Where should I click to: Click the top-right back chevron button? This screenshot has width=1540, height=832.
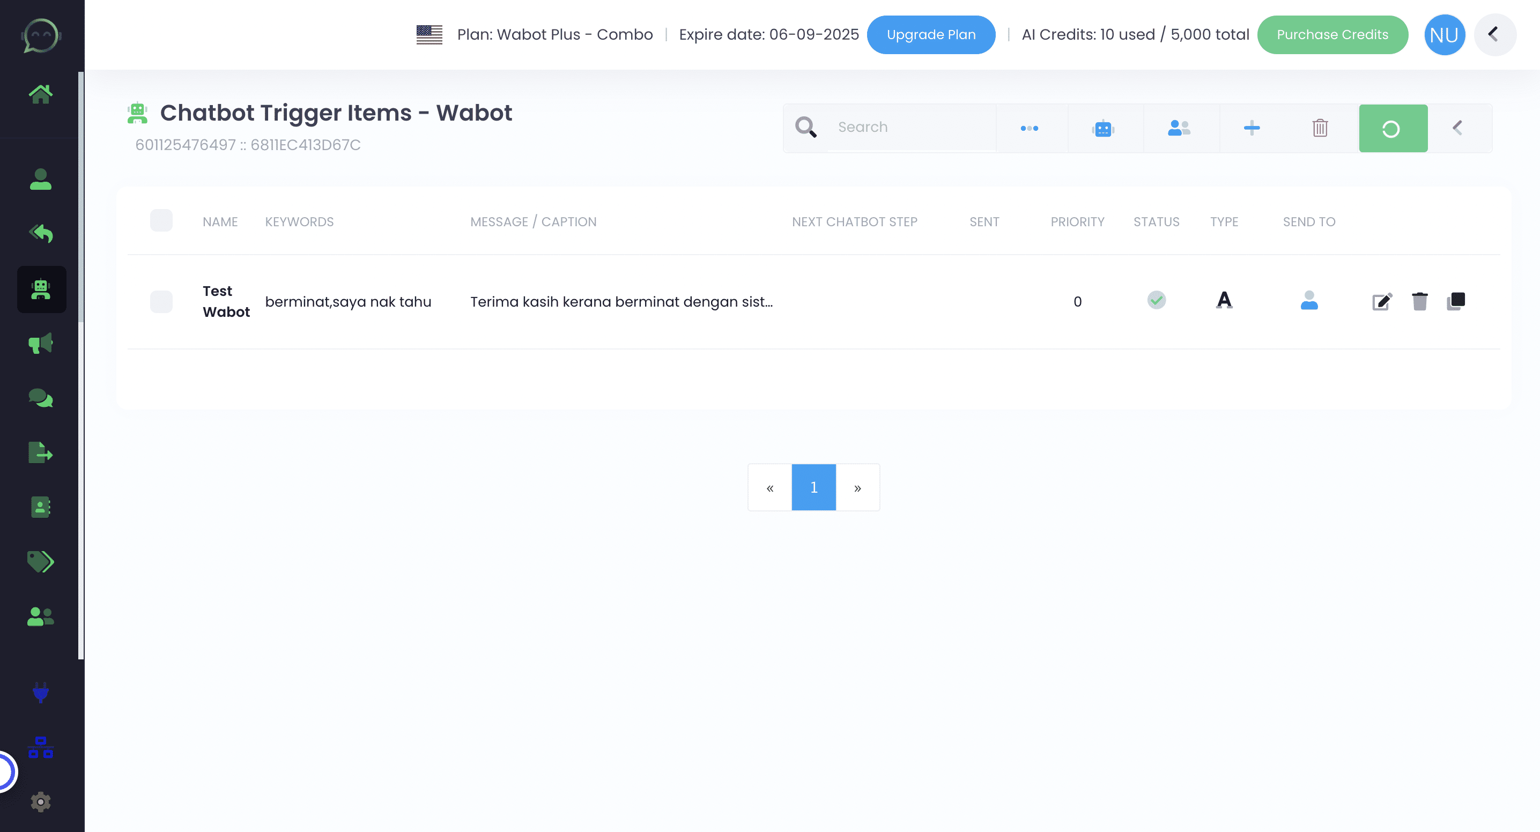(x=1494, y=35)
